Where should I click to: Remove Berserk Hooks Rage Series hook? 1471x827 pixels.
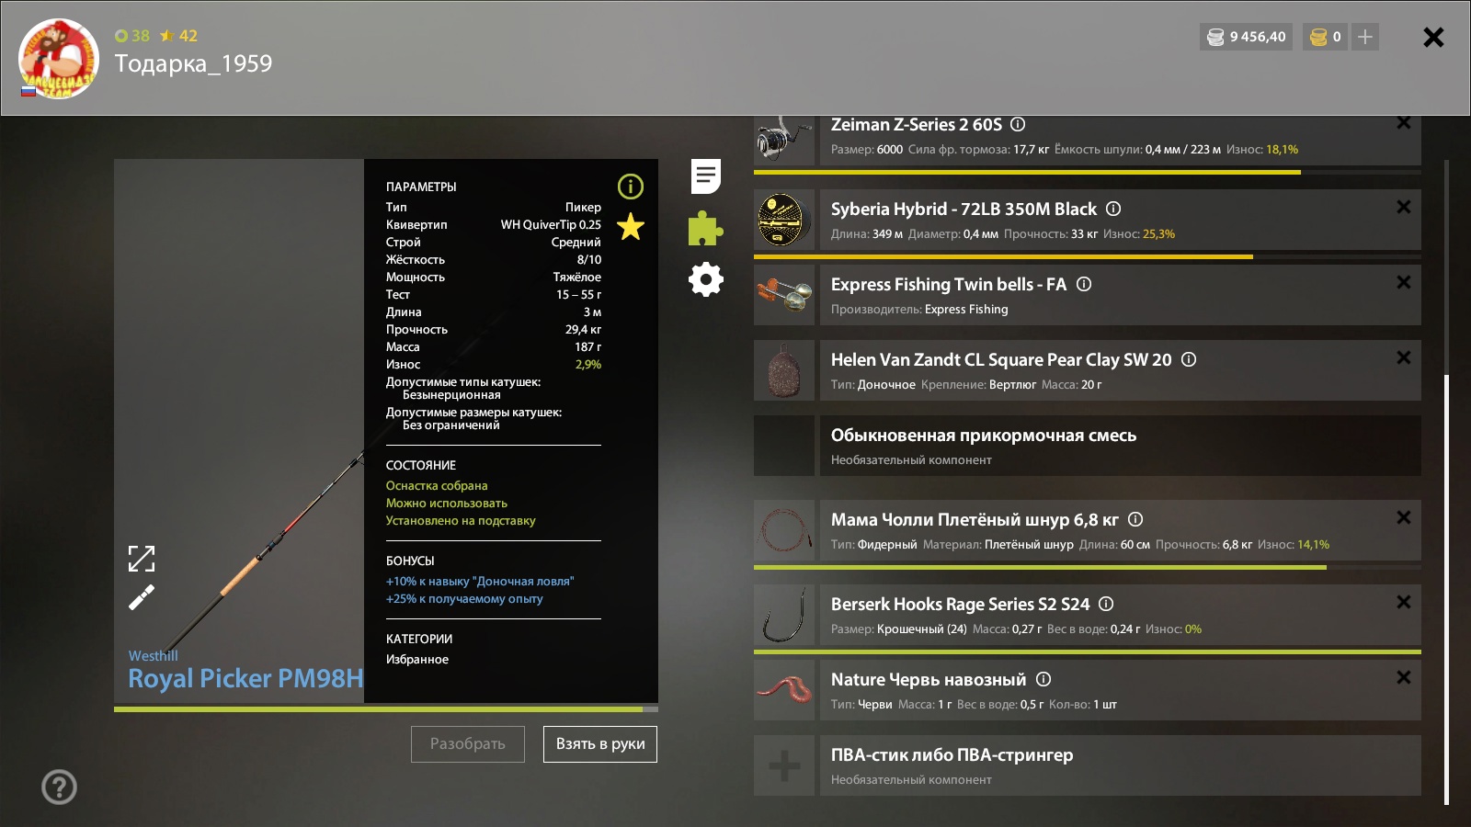(x=1404, y=602)
